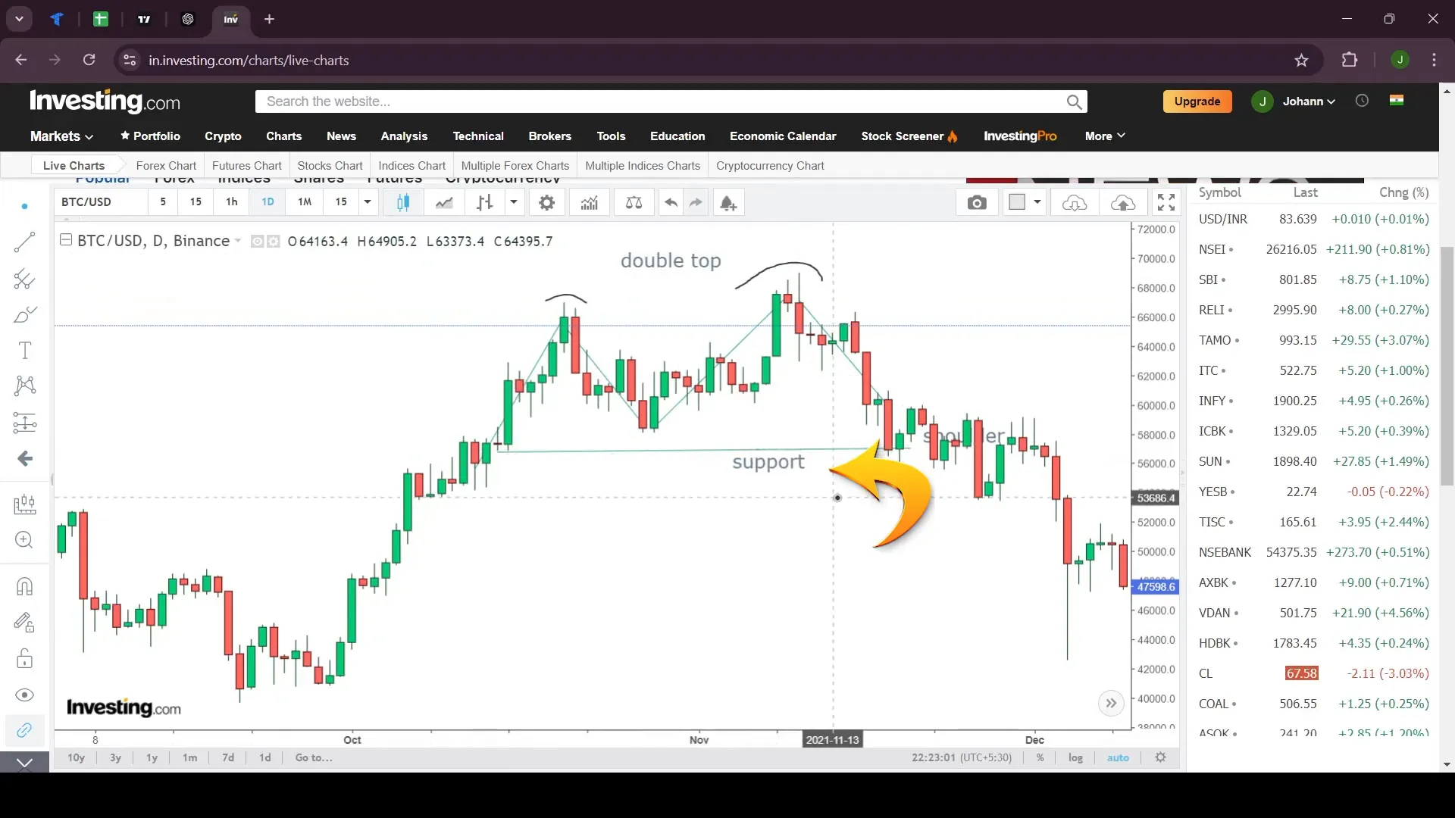Screen dimensions: 1455x818
Task: Go to Cryptocurrency Chart tab
Action: (770, 166)
